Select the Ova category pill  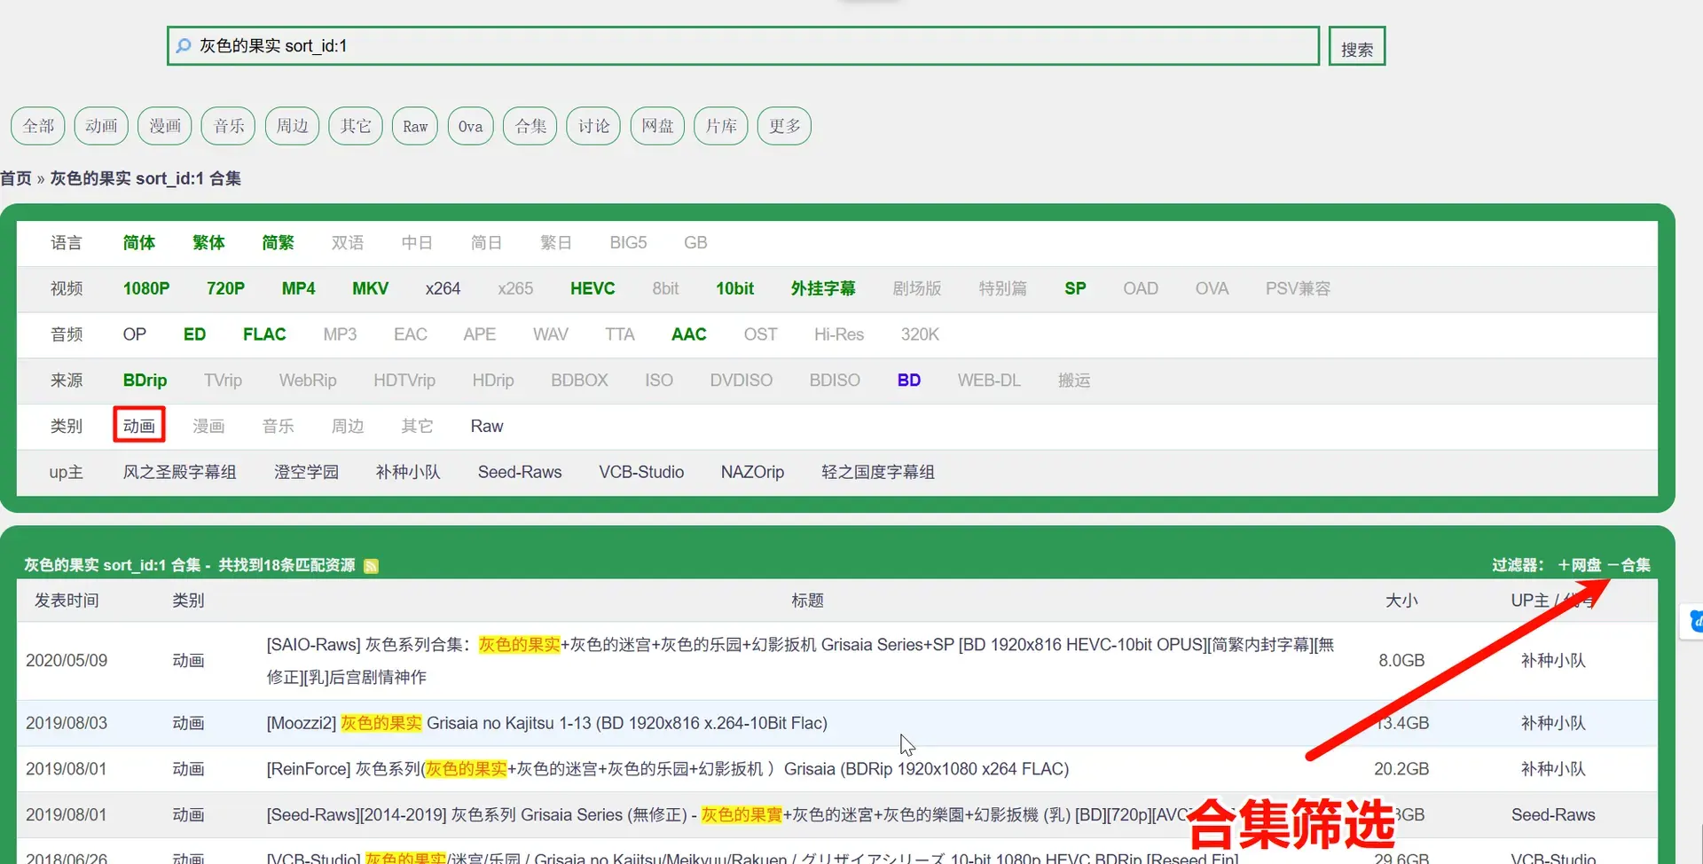[x=470, y=126]
